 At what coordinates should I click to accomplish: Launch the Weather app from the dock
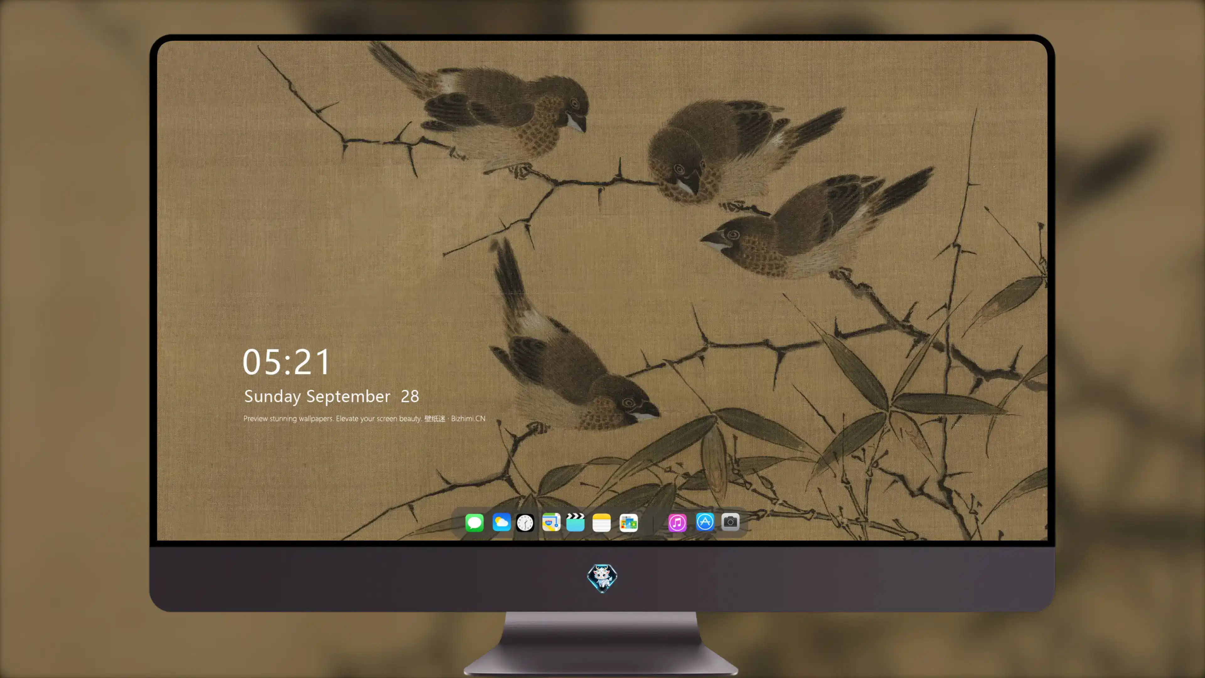[x=501, y=522]
